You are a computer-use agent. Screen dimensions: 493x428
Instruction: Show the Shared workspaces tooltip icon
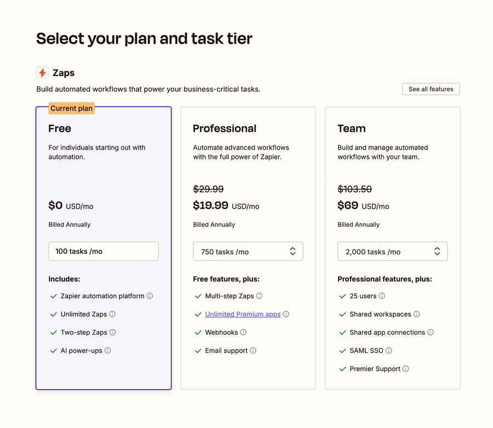[417, 314]
